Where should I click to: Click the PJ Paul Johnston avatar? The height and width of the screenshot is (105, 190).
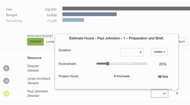click(6, 93)
